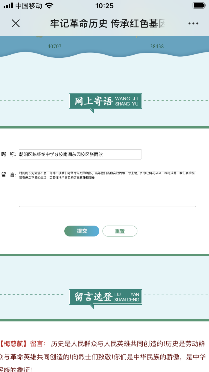This screenshot has width=209, height=372.
Task: Click the 留言 field label
Action: [x=9, y=175]
